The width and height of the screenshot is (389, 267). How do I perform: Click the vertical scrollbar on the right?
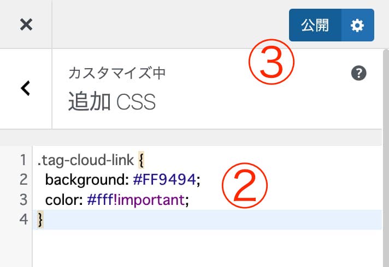pos(386,158)
